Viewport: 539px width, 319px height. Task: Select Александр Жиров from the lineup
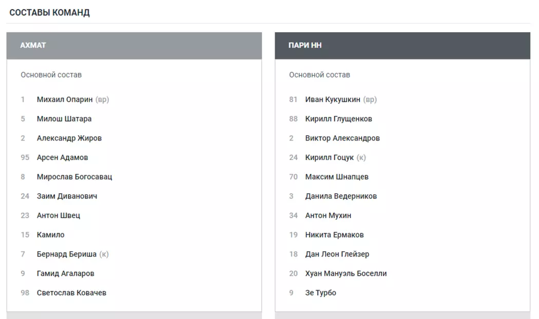coord(69,138)
